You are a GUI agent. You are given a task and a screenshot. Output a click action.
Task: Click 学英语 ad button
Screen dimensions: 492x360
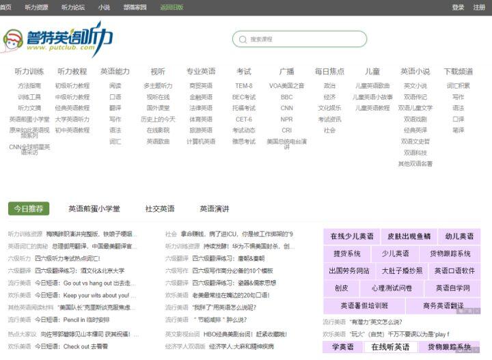342,347
